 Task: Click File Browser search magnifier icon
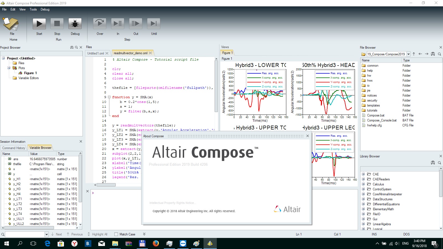439,54
